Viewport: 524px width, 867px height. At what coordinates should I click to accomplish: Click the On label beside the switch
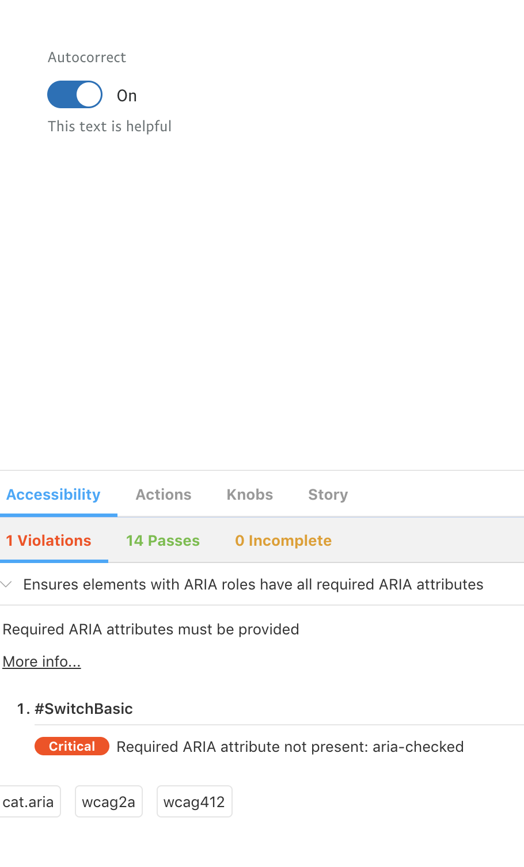pyautogui.click(x=126, y=96)
